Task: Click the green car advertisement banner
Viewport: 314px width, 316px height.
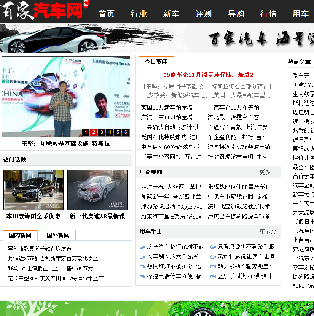Action: (157, 308)
